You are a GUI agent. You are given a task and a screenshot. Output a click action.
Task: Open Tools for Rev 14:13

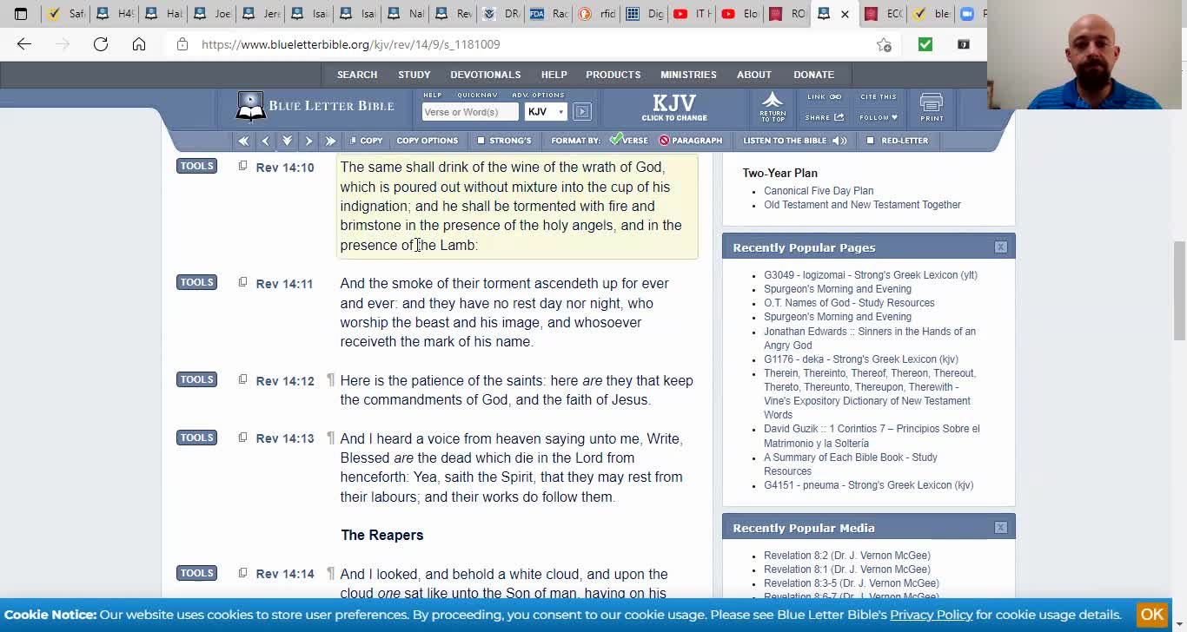pos(196,438)
